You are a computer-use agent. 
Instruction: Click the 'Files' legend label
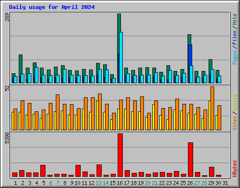point(235,38)
